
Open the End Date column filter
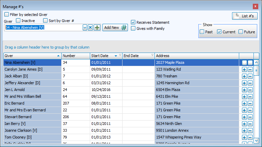tap(152, 55)
